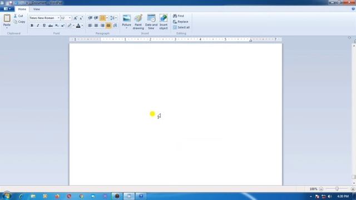The height and width of the screenshot is (200, 356).
Task: Open the Windows Start menu
Action: coord(7,196)
